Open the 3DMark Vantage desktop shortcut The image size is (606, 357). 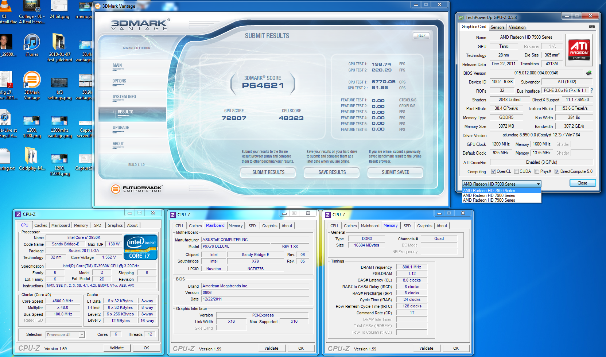click(32, 85)
